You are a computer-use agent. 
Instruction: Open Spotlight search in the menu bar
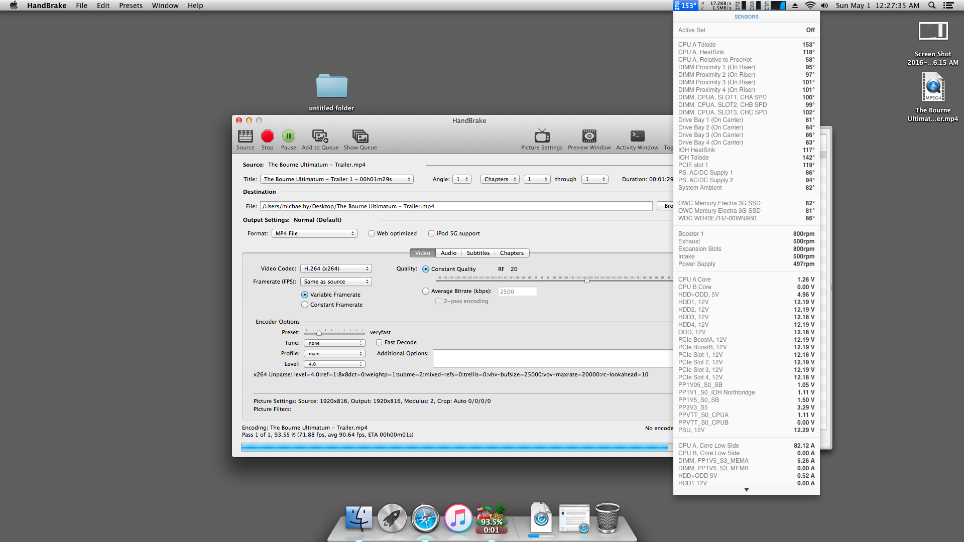pyautogui.click(x=932, y=6)
